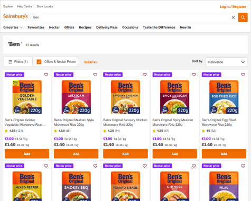This screenshot has width=251, height=201.
Task: Open the Log in / Register link
Action: (x=233, y=7)
